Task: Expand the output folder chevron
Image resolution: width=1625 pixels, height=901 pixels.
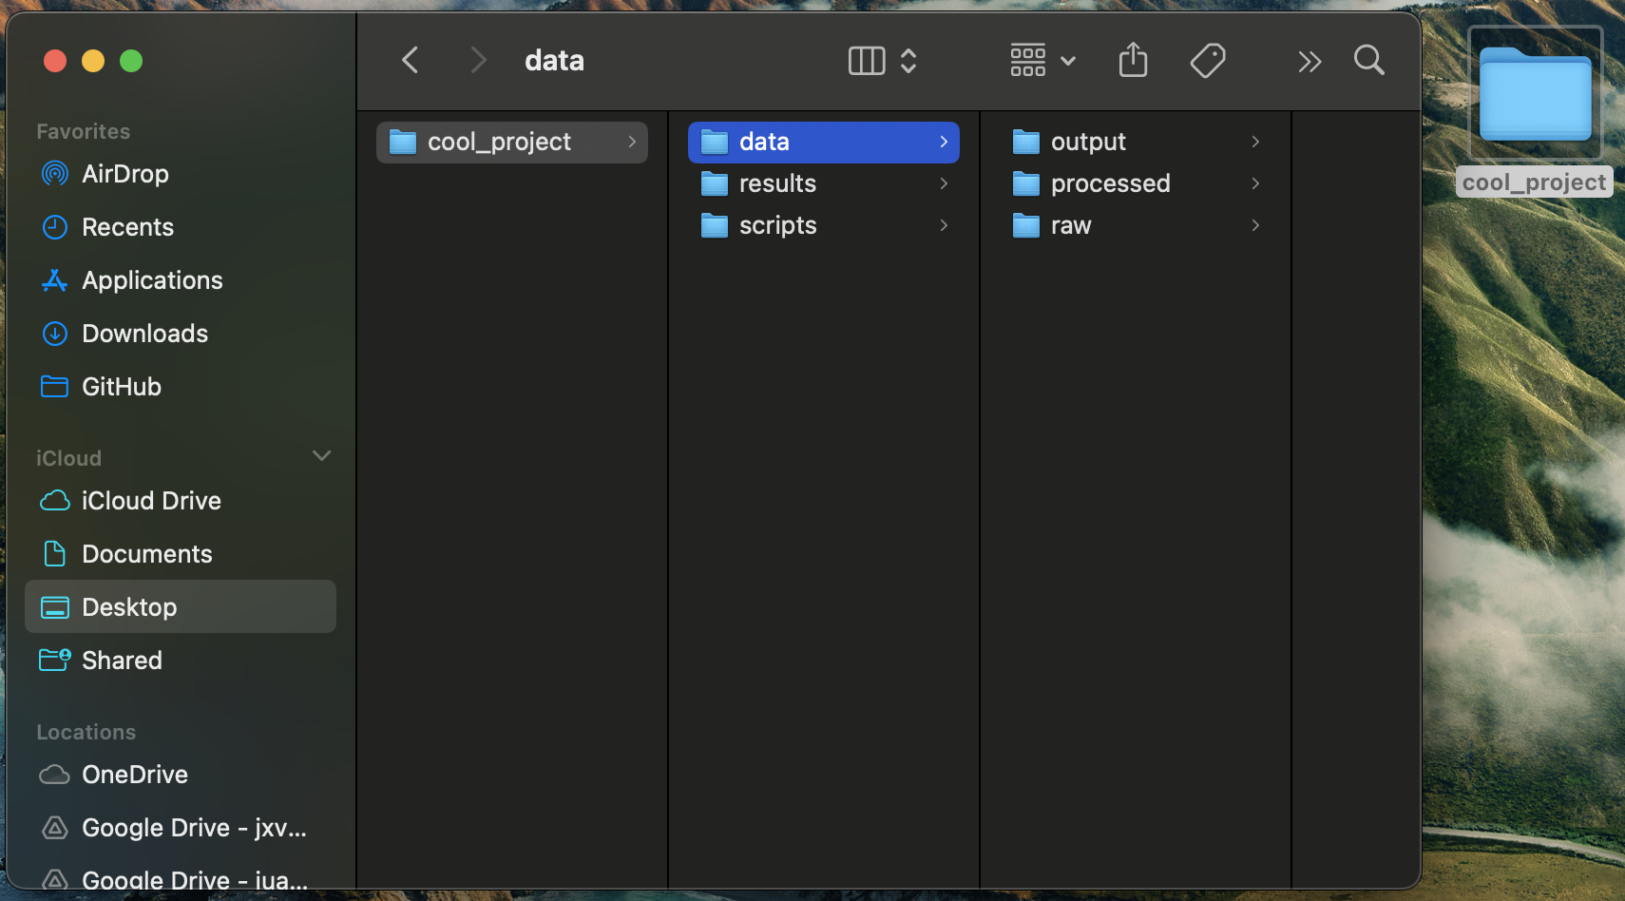Action: click(1255, 142)
